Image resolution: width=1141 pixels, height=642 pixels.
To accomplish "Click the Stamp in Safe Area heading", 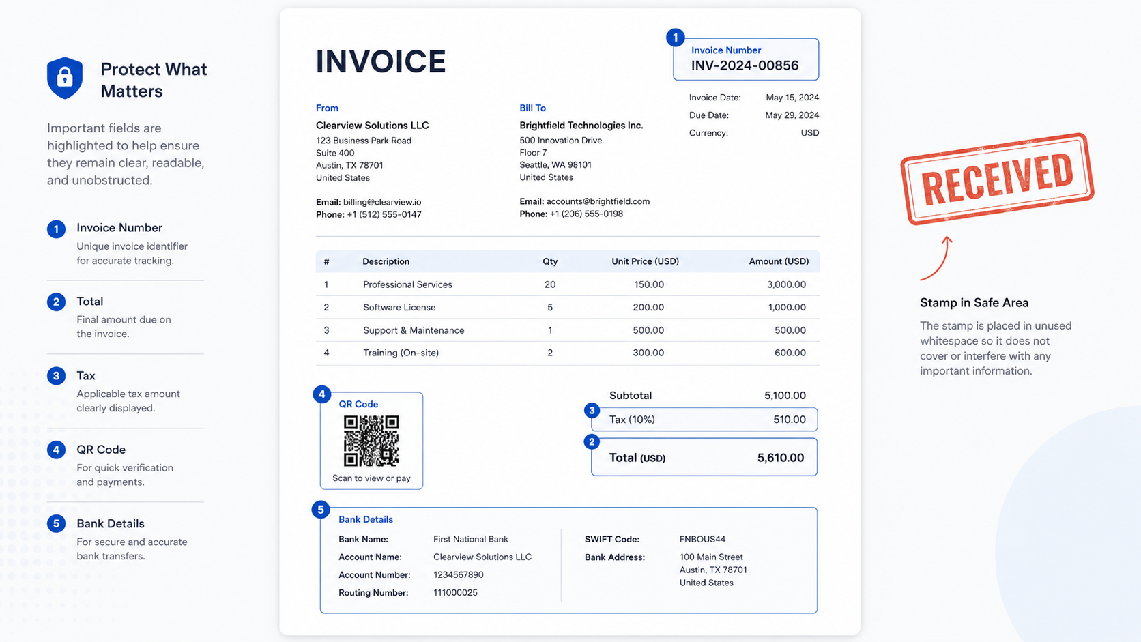I will pos(974,303).
